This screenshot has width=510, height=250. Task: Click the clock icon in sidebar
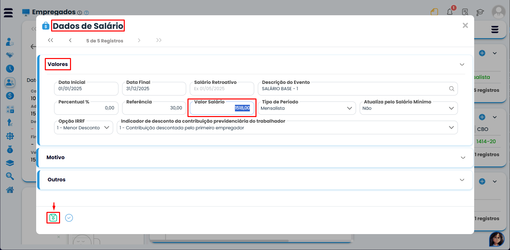tap(10, 69)
